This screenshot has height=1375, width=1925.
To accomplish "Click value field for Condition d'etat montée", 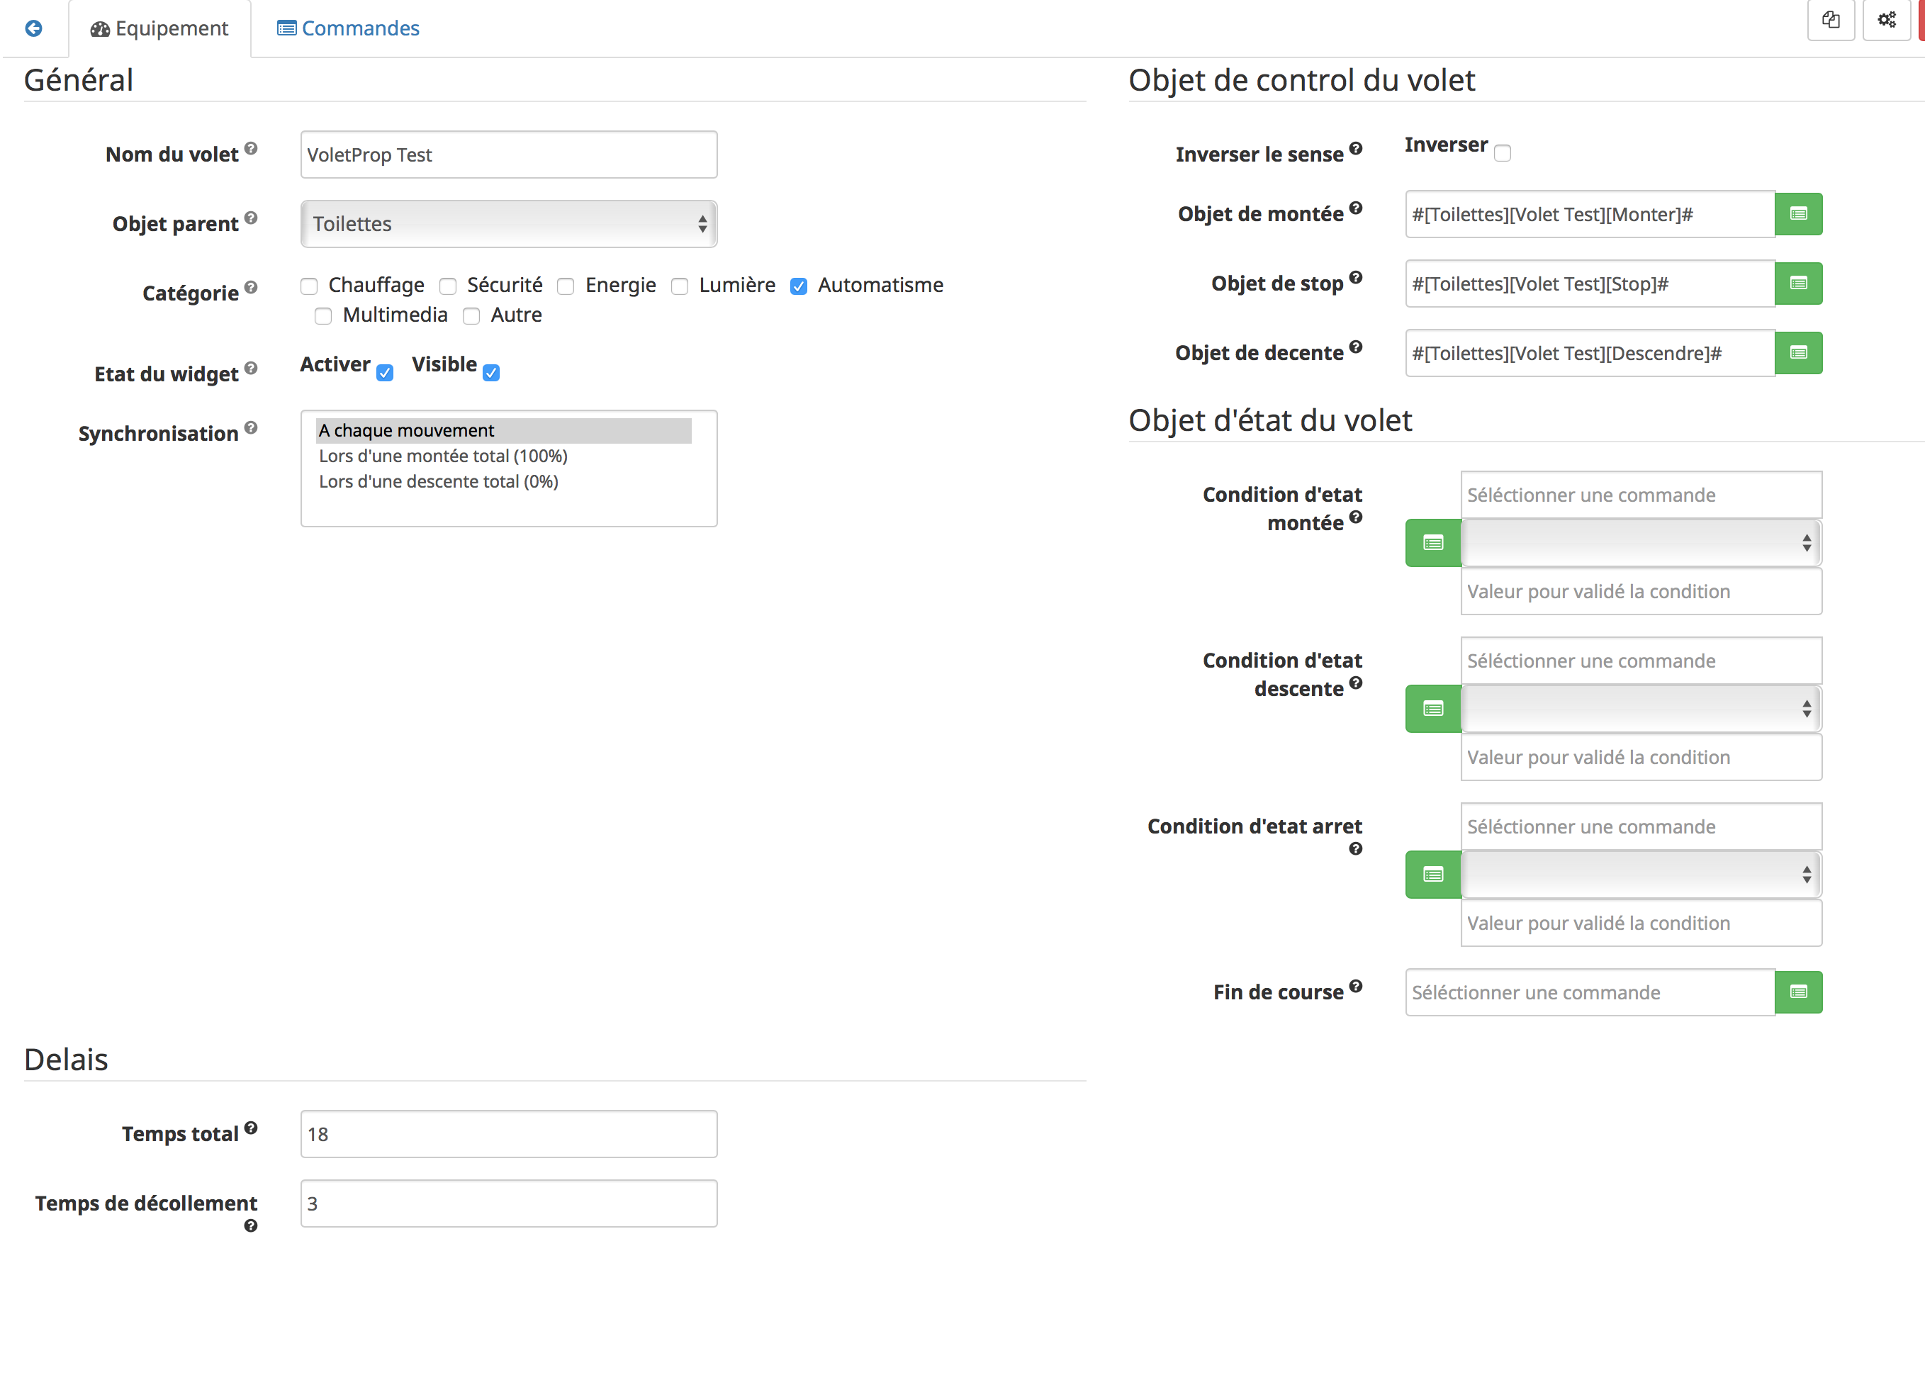I will pos(1641,591).
